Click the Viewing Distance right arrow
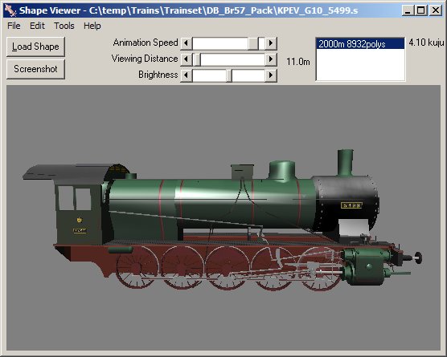447x357 pixels. (271, 59)
